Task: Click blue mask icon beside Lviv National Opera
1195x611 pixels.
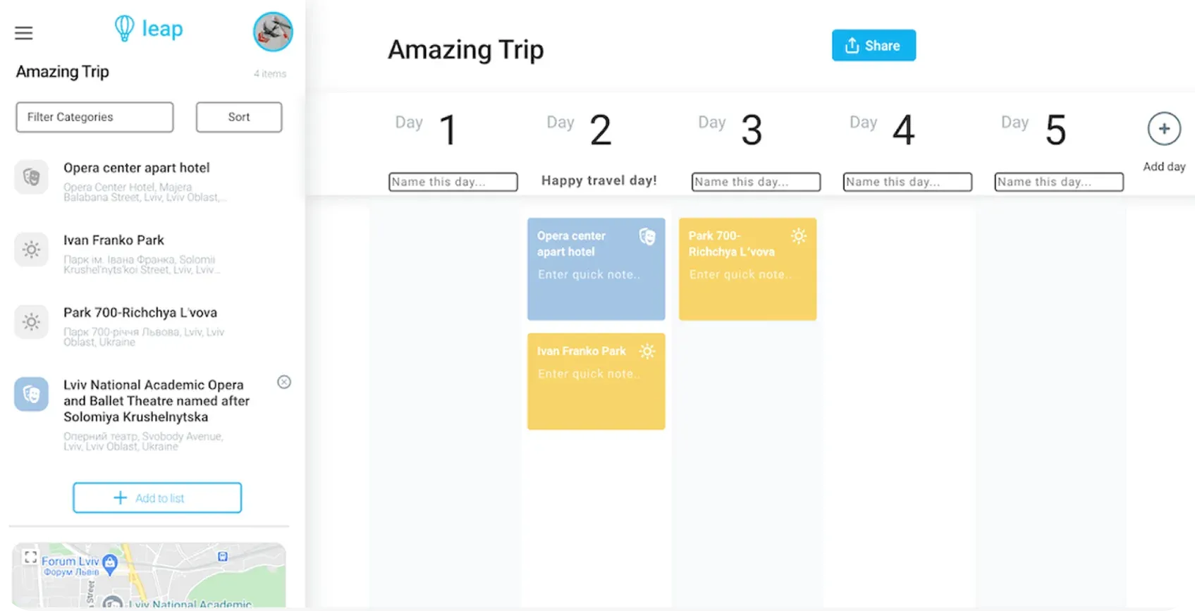Action: (32, 394)
